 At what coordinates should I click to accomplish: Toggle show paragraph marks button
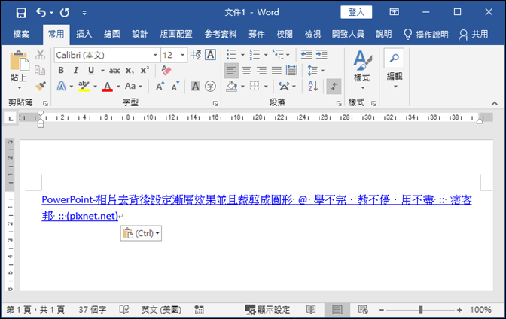(334, 86)
